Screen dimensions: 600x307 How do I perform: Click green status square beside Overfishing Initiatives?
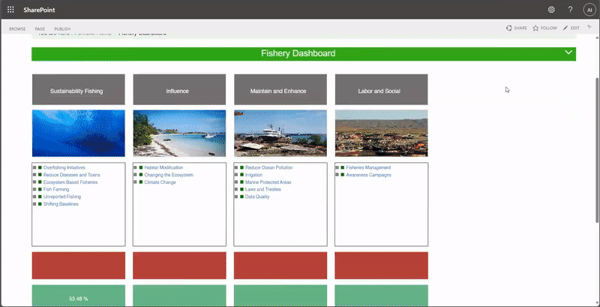40,167
